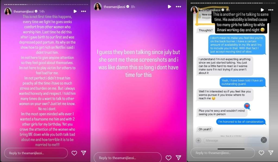Share the first story via paper plane icon
278x162 pixels.
pyautogui.click(x=84, y=153)
